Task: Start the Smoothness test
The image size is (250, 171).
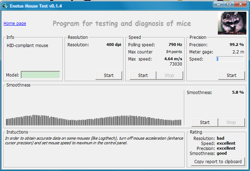Action: point(205,122)
